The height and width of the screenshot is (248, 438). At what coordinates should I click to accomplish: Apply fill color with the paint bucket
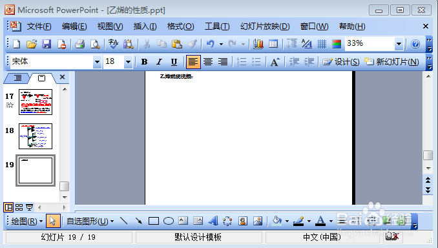277,221
